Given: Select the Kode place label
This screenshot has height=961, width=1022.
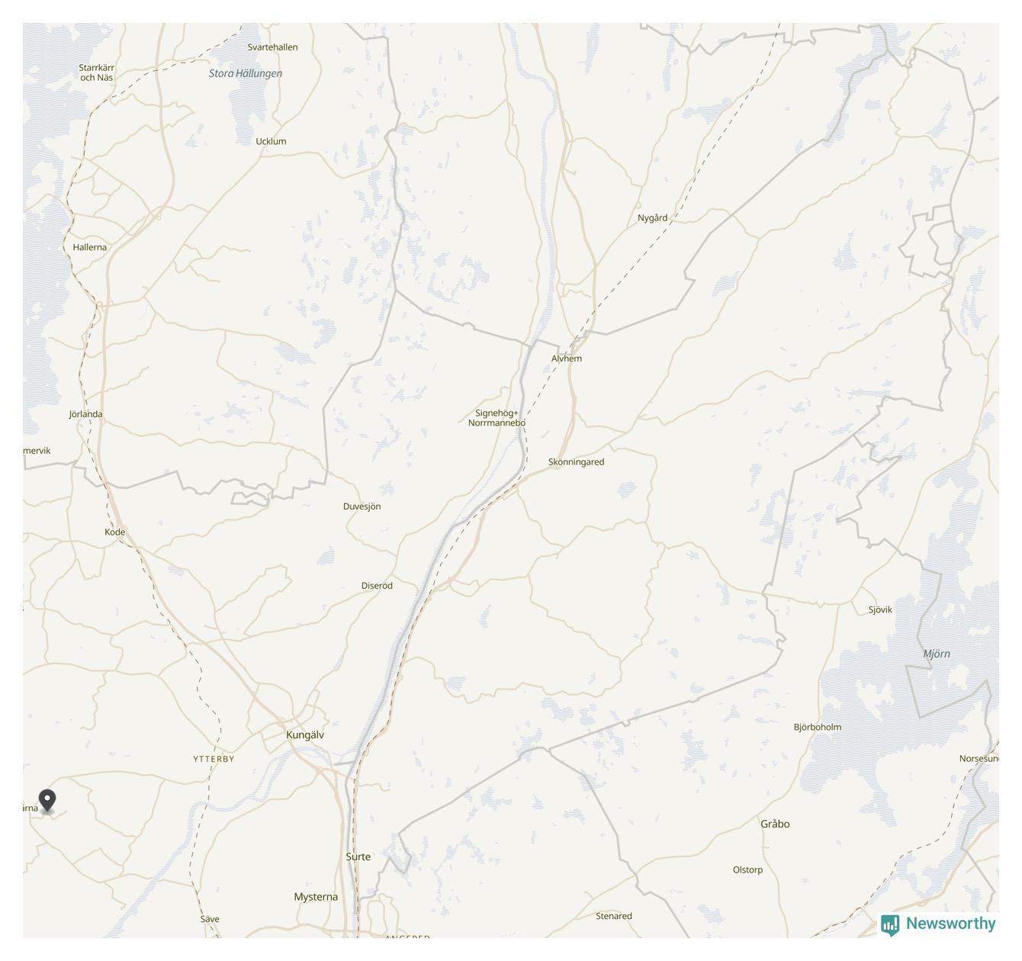Looking at the screenshot, I should pos(115,532).
